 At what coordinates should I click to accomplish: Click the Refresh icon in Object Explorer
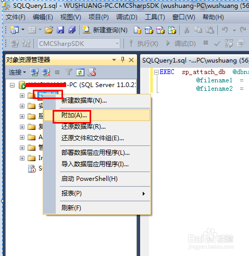(80, 72)
